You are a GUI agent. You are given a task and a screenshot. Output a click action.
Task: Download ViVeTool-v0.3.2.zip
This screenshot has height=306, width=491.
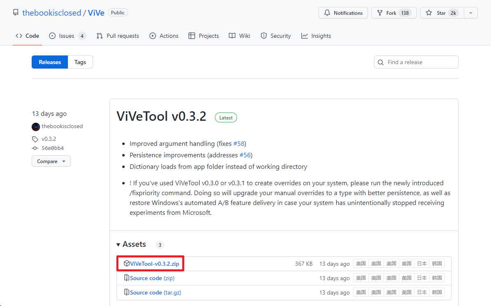(154, 264)
